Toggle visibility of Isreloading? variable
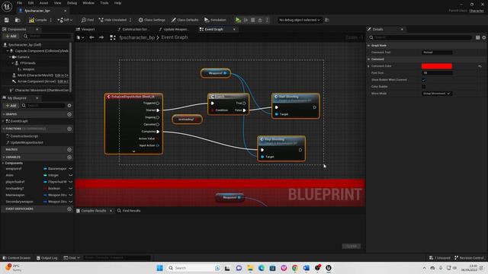This screenshot has height=274, width=488. [x=71, y=188]
